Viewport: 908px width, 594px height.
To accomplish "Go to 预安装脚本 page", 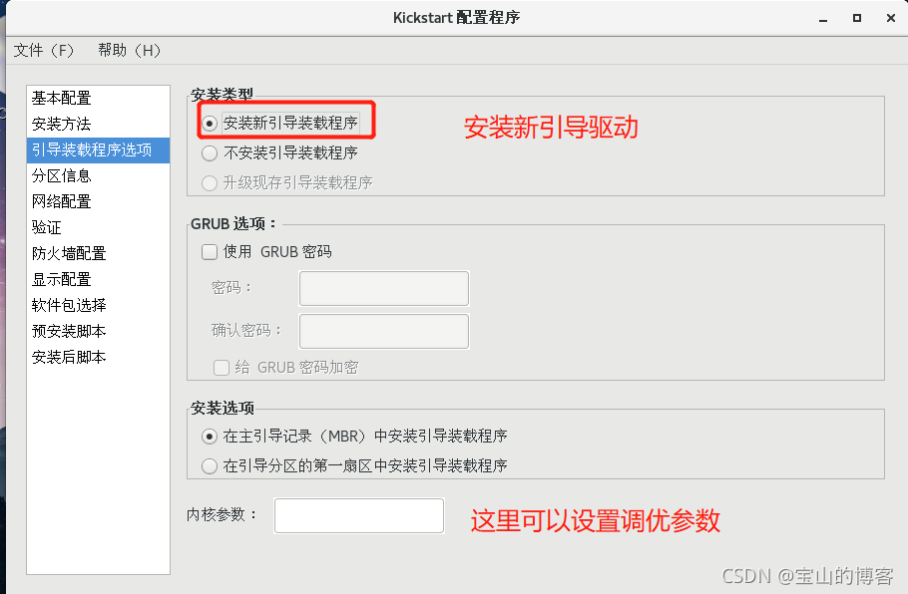I will click(68, 331).
